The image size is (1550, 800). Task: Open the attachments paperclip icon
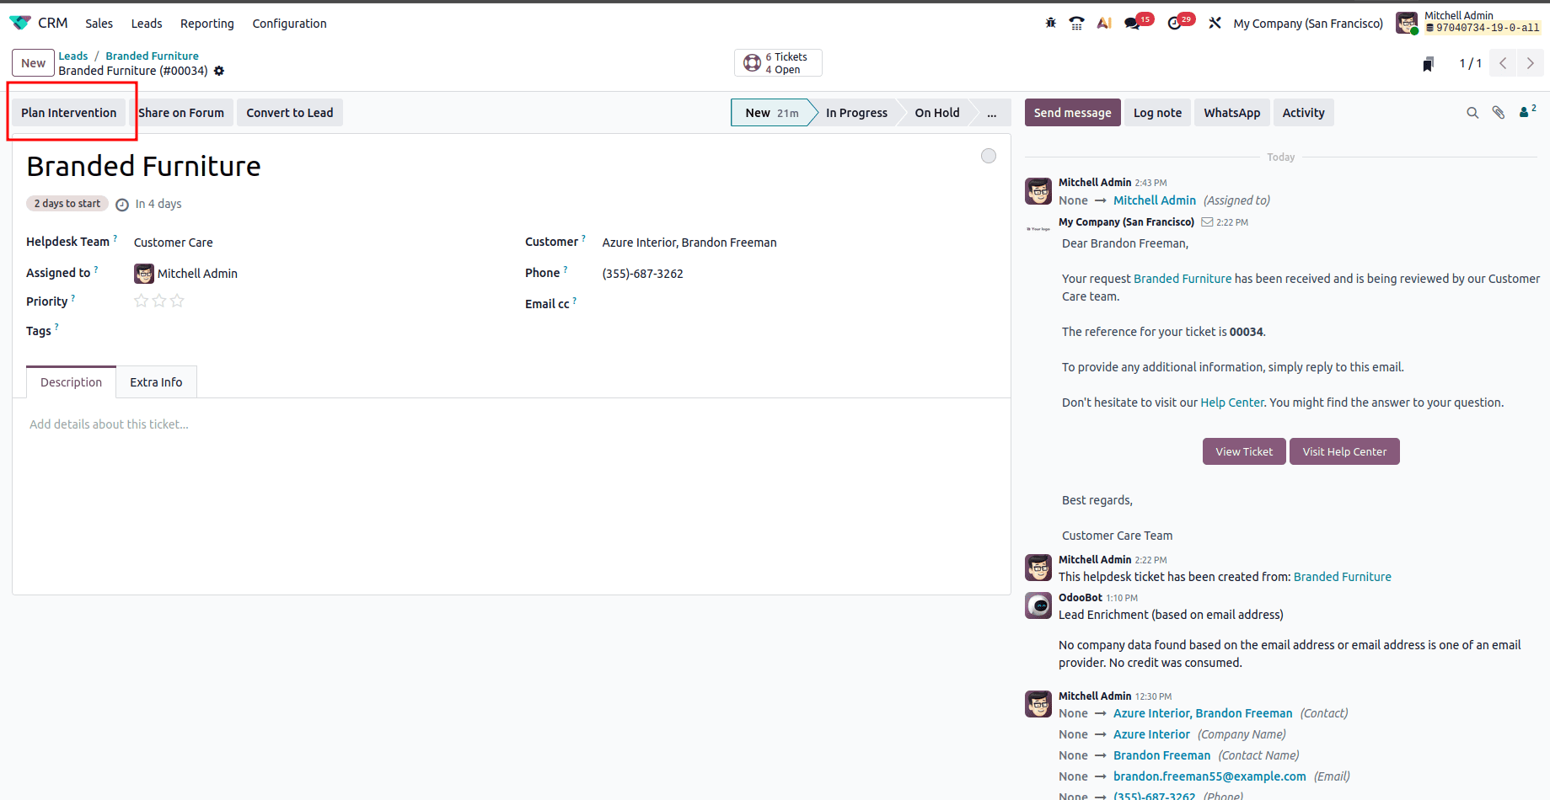(1499, 112)
